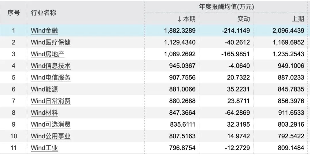Open the Wind公用事业 industry link

click(51, 136)
